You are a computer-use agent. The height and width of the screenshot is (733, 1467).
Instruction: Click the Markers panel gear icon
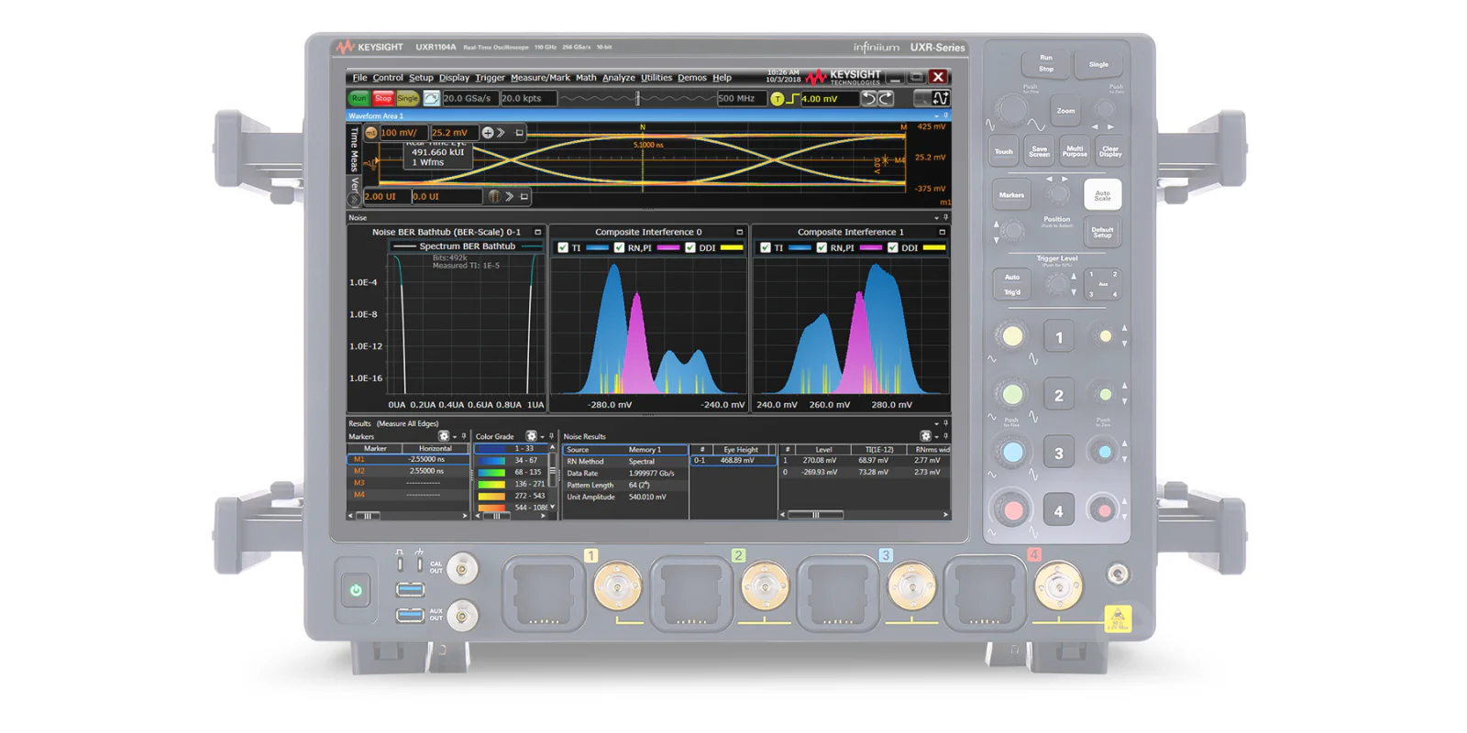(444, 436)
